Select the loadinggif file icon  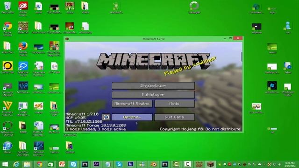(194, 8)
